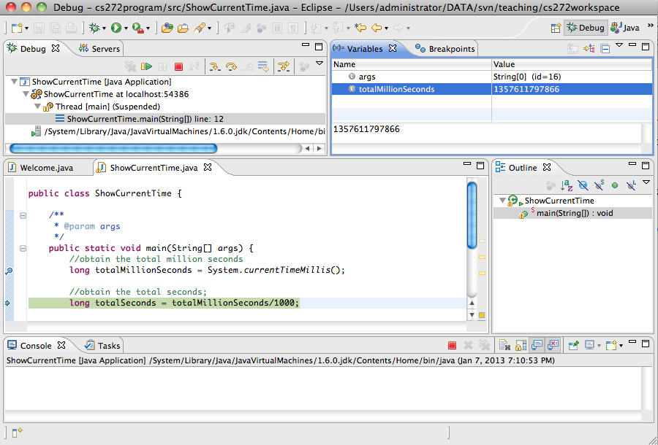Click the Open Task folder icon

point(183,28)
